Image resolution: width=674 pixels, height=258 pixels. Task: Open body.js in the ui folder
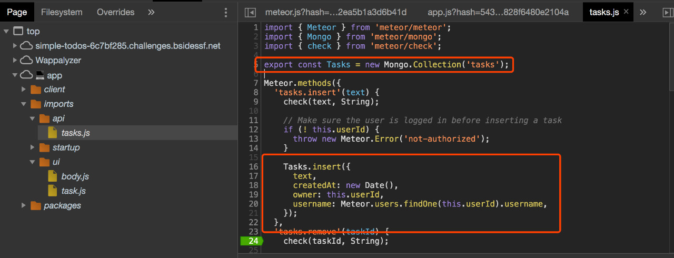pyautogui.click(x=75, y=176)
